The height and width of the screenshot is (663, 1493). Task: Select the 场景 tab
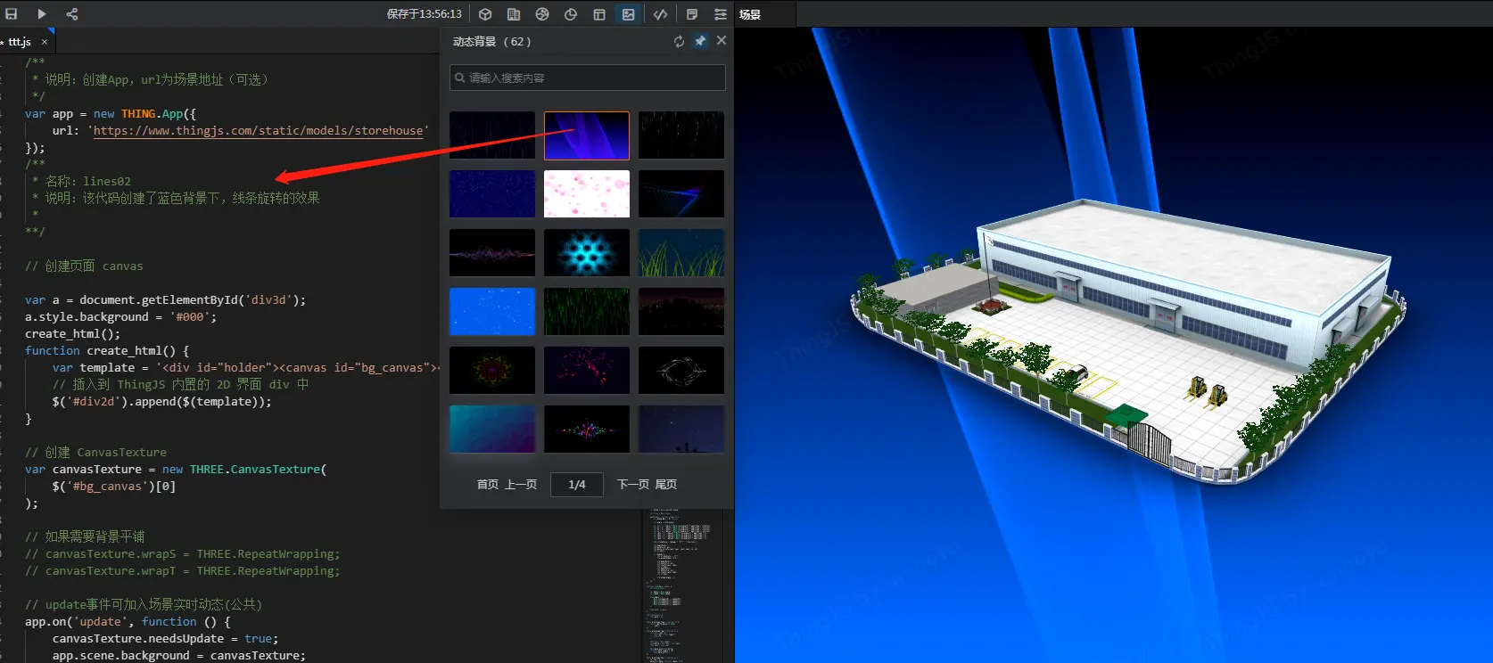pos(750,14)
